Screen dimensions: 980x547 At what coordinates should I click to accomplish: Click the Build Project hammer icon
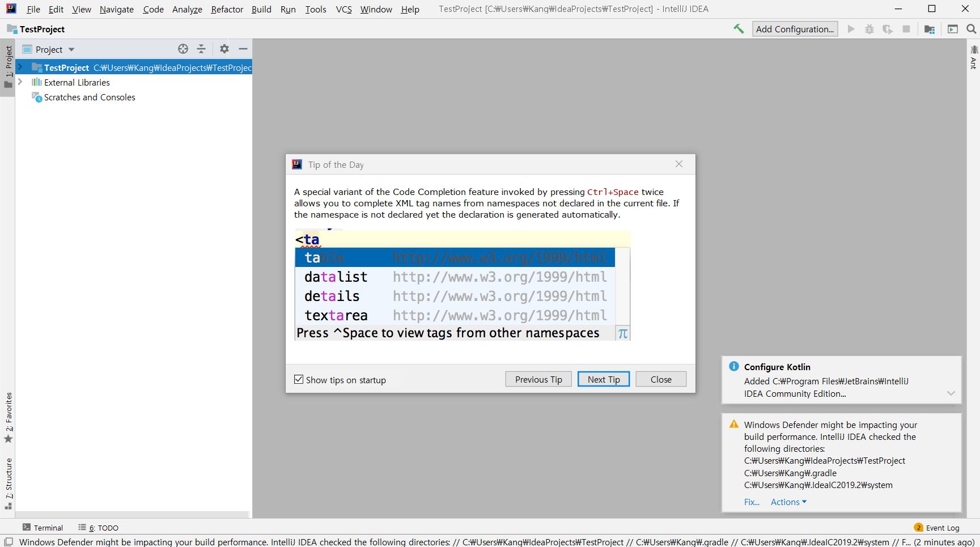[739, 29]
